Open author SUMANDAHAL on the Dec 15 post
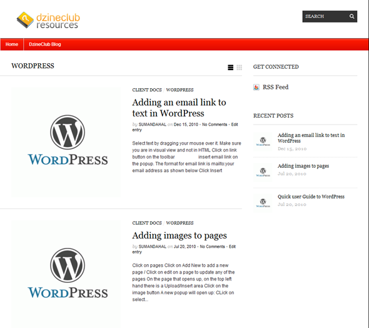 click(153, 125)
